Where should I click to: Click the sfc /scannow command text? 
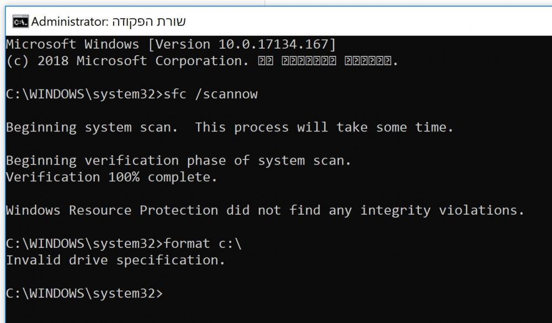click(x=210, y=94)
